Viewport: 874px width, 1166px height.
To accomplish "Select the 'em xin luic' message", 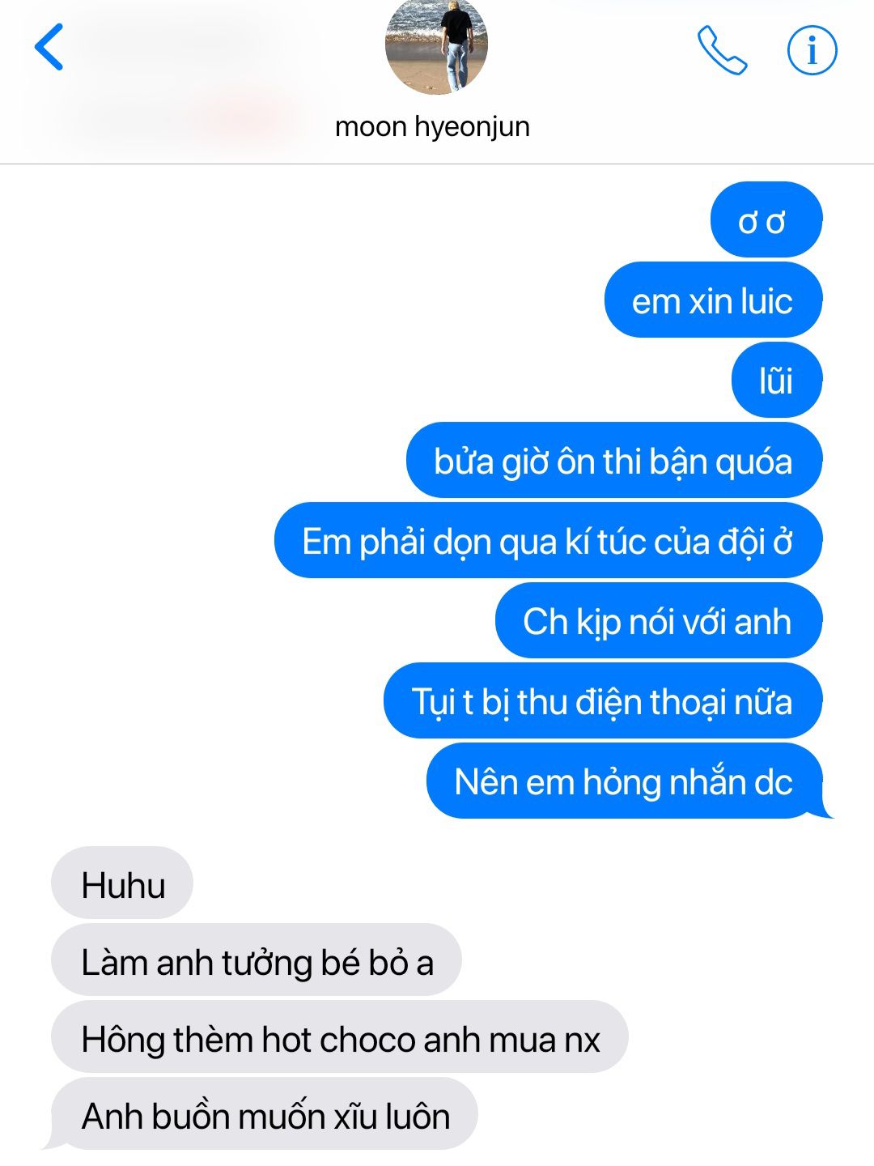I will pos(713,300).
